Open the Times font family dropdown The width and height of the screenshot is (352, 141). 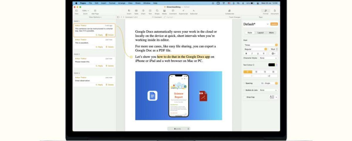coord(260,45)
